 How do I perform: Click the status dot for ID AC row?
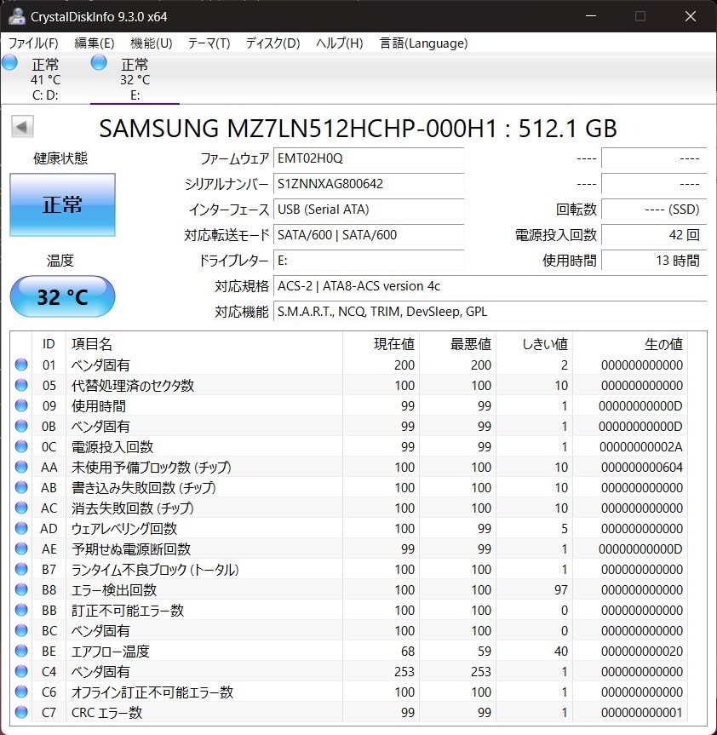21,508
